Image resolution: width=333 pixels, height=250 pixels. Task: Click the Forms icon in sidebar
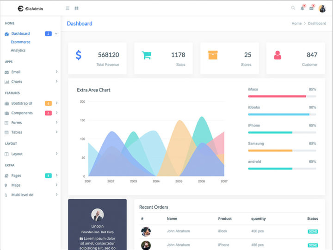(x=6, y=123)
